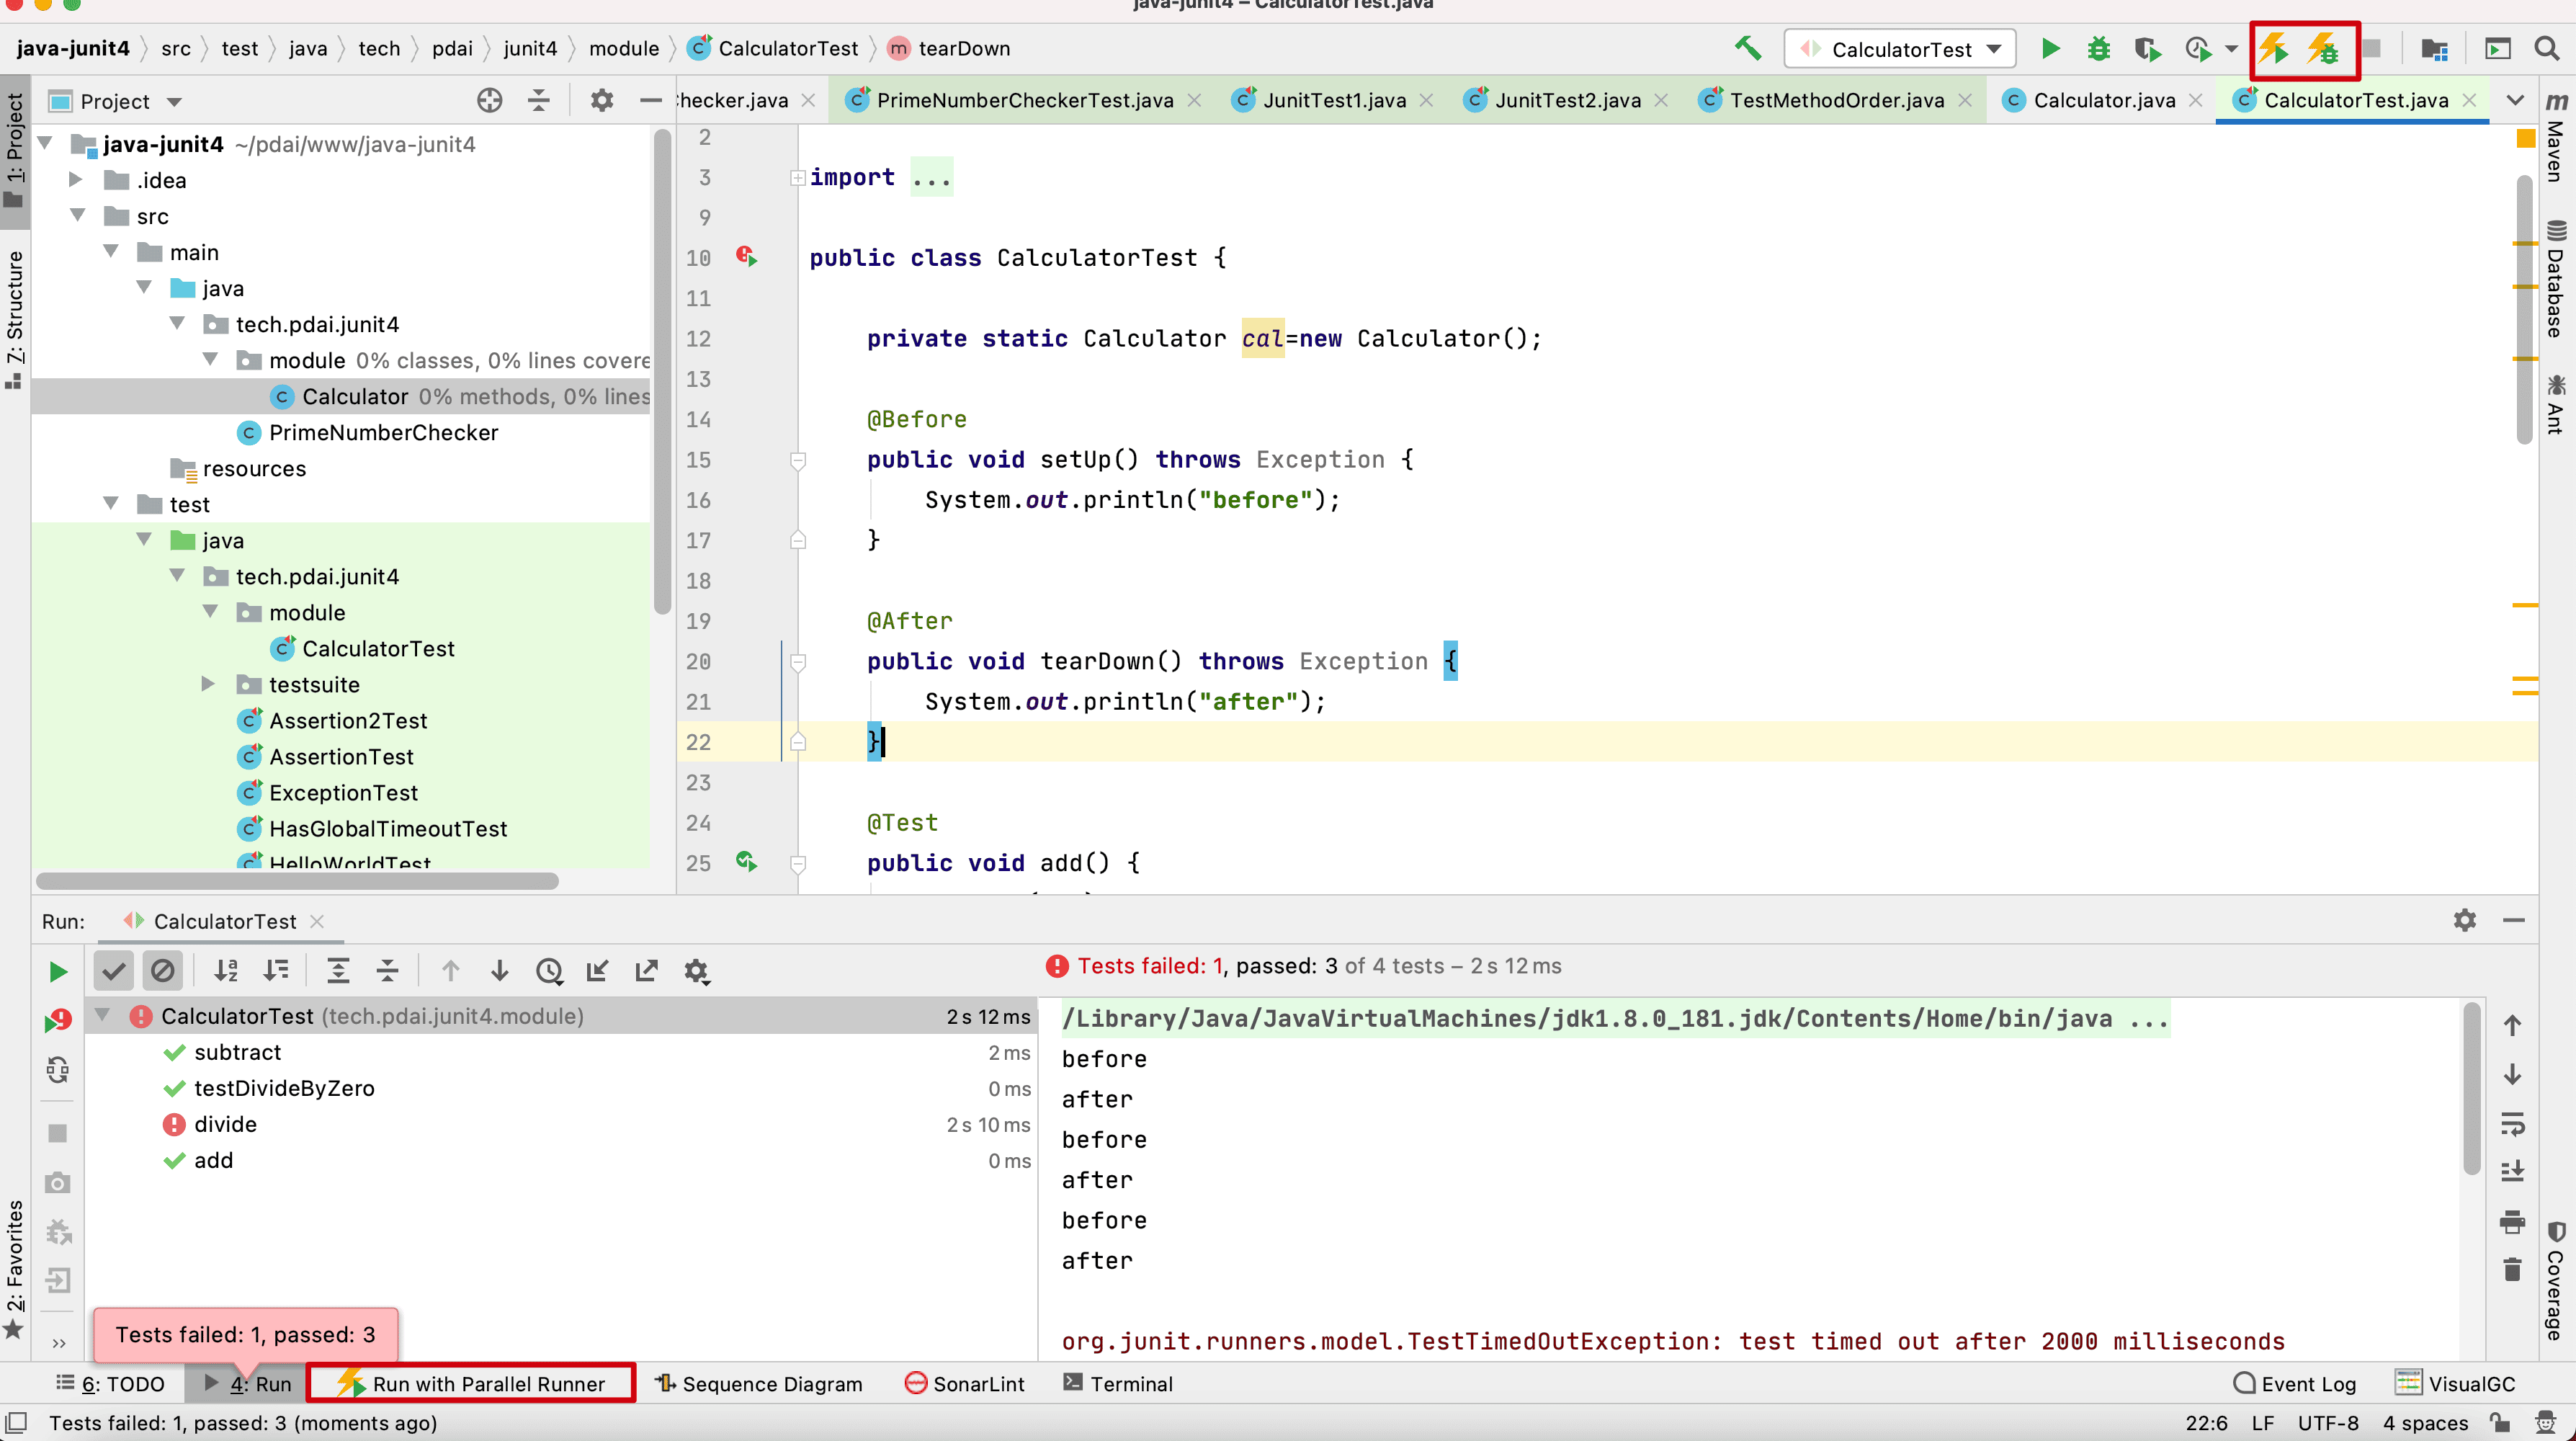Toggle show ignored tests button
The height and width of the screenshot is (1441, 2576).
tap(162, 970)
